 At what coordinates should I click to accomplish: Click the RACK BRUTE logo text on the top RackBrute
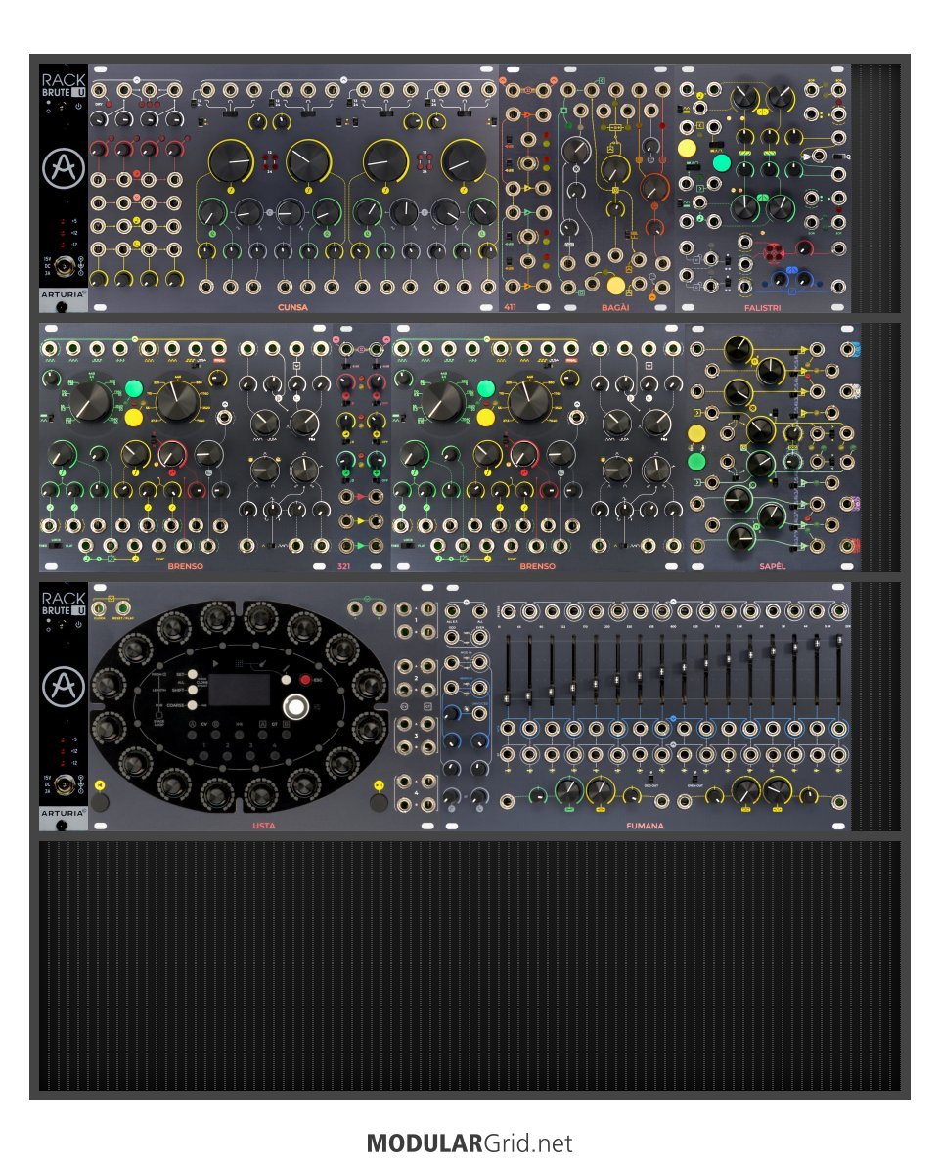tap(64, 84)
